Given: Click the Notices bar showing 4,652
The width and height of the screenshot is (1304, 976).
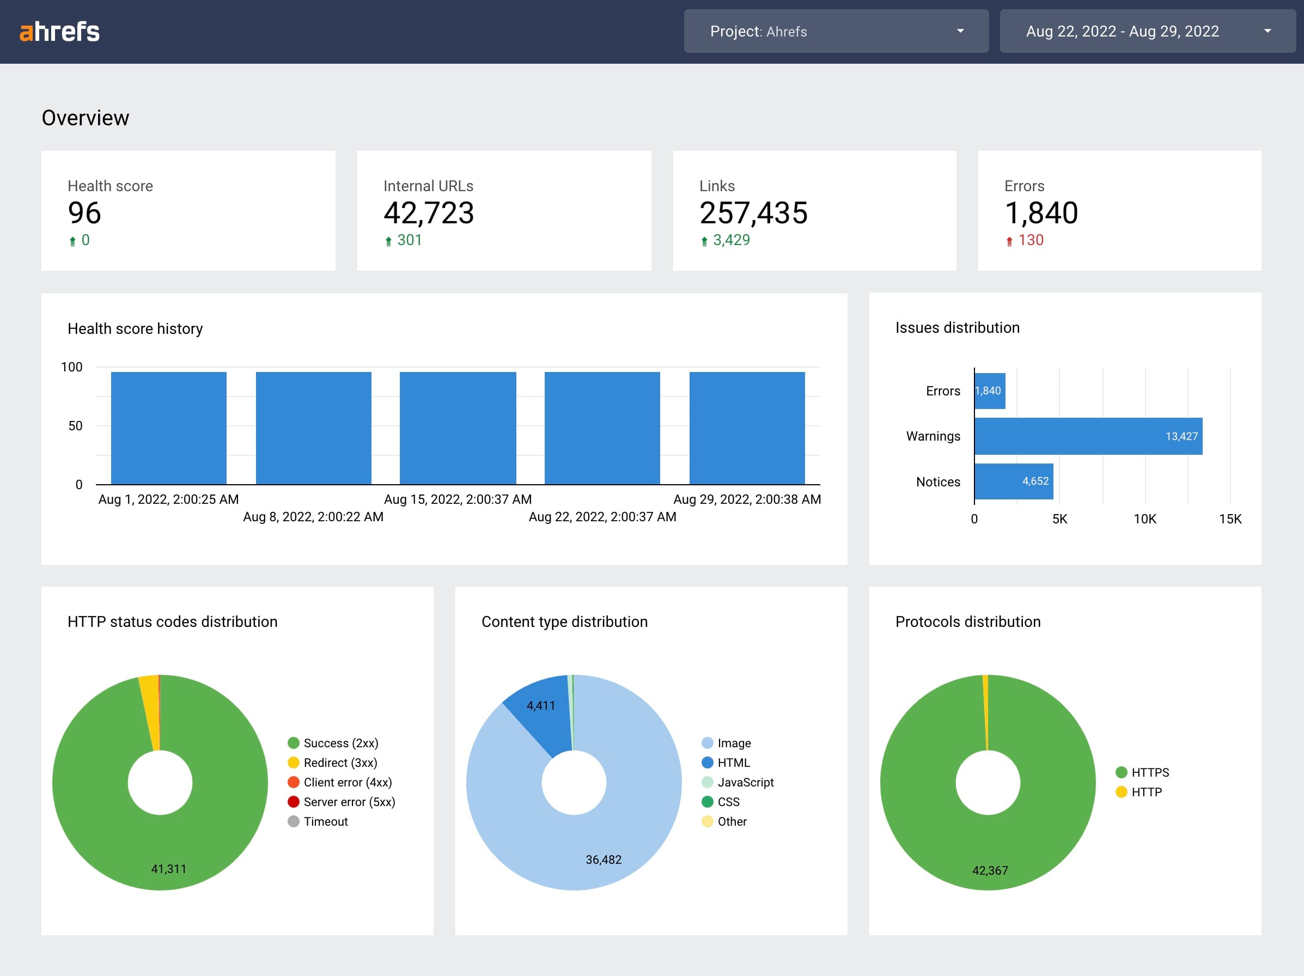Looking at the screenshot, I should [1013, 481].
